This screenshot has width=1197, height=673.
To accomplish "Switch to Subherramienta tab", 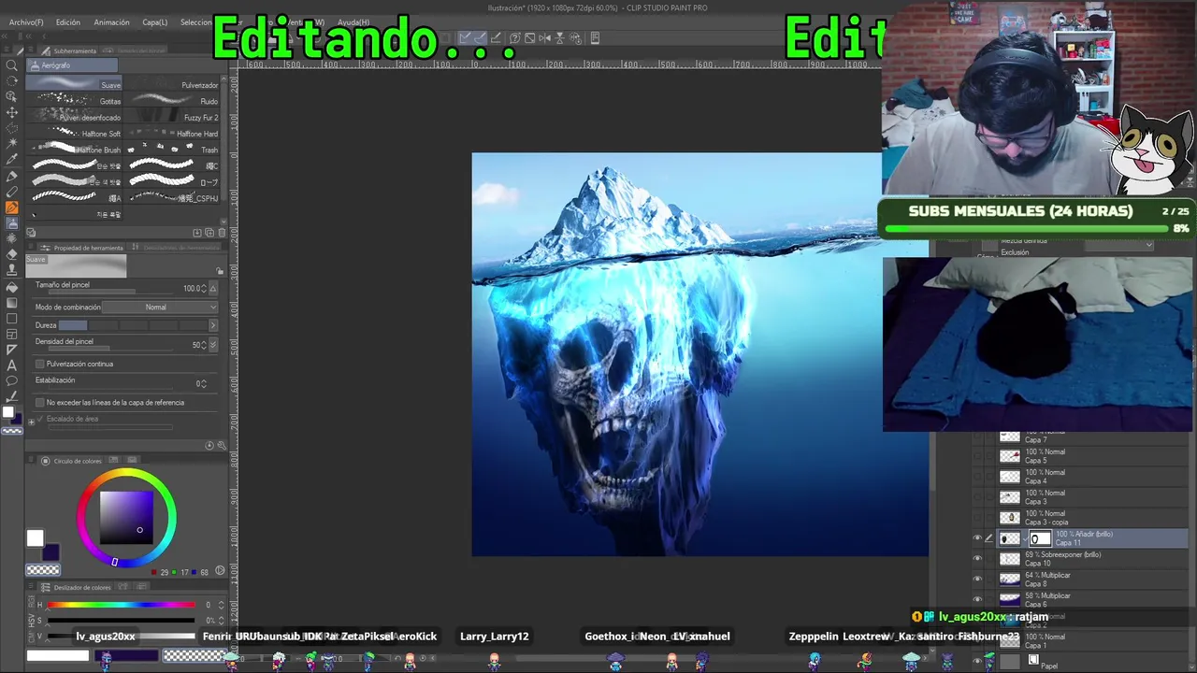I will [x=70, y=50].
